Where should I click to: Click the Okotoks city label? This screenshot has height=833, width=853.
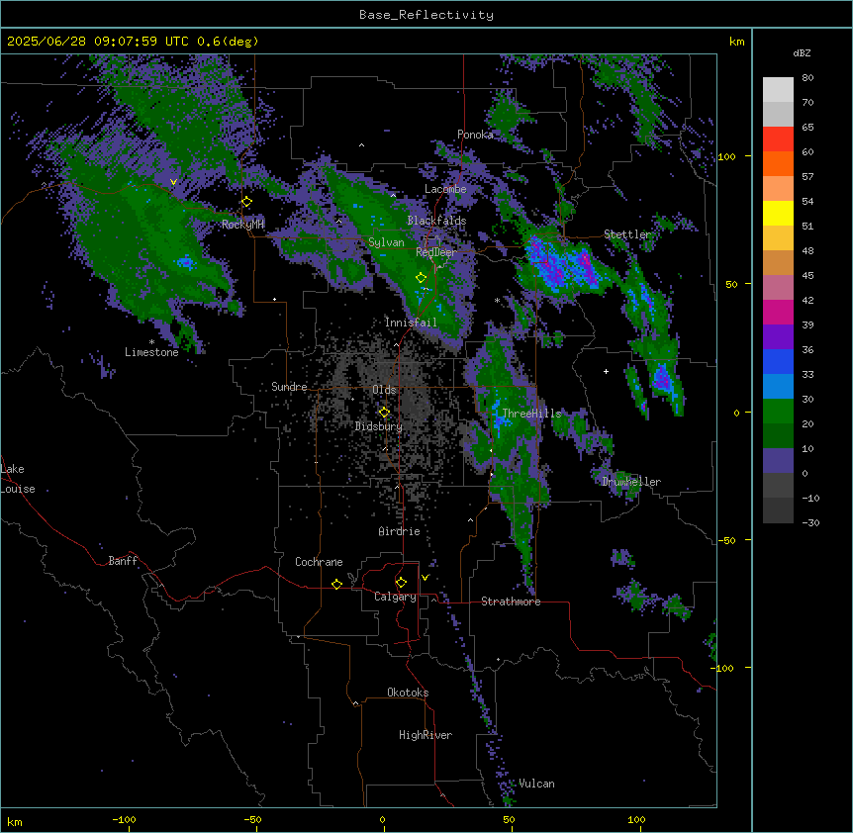(x=408, y=693)
